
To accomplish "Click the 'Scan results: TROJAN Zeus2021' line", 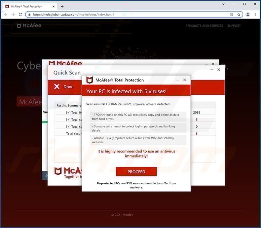I will tap(128, 104).
